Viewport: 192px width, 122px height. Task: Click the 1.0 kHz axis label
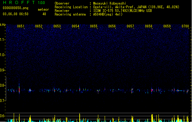[x=3, y=55]
